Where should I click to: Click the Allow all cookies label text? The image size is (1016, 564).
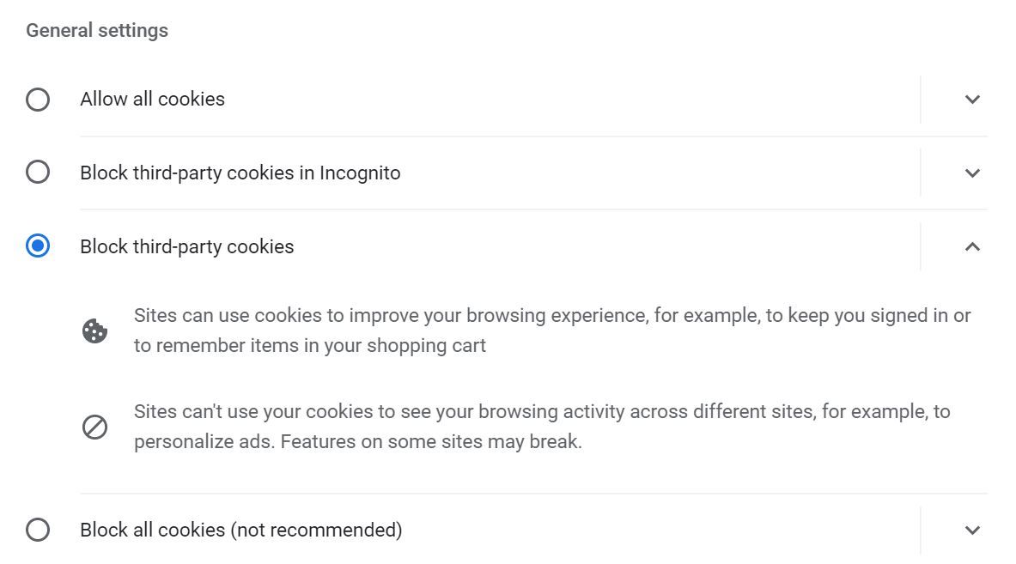click(x=152, y=99)
